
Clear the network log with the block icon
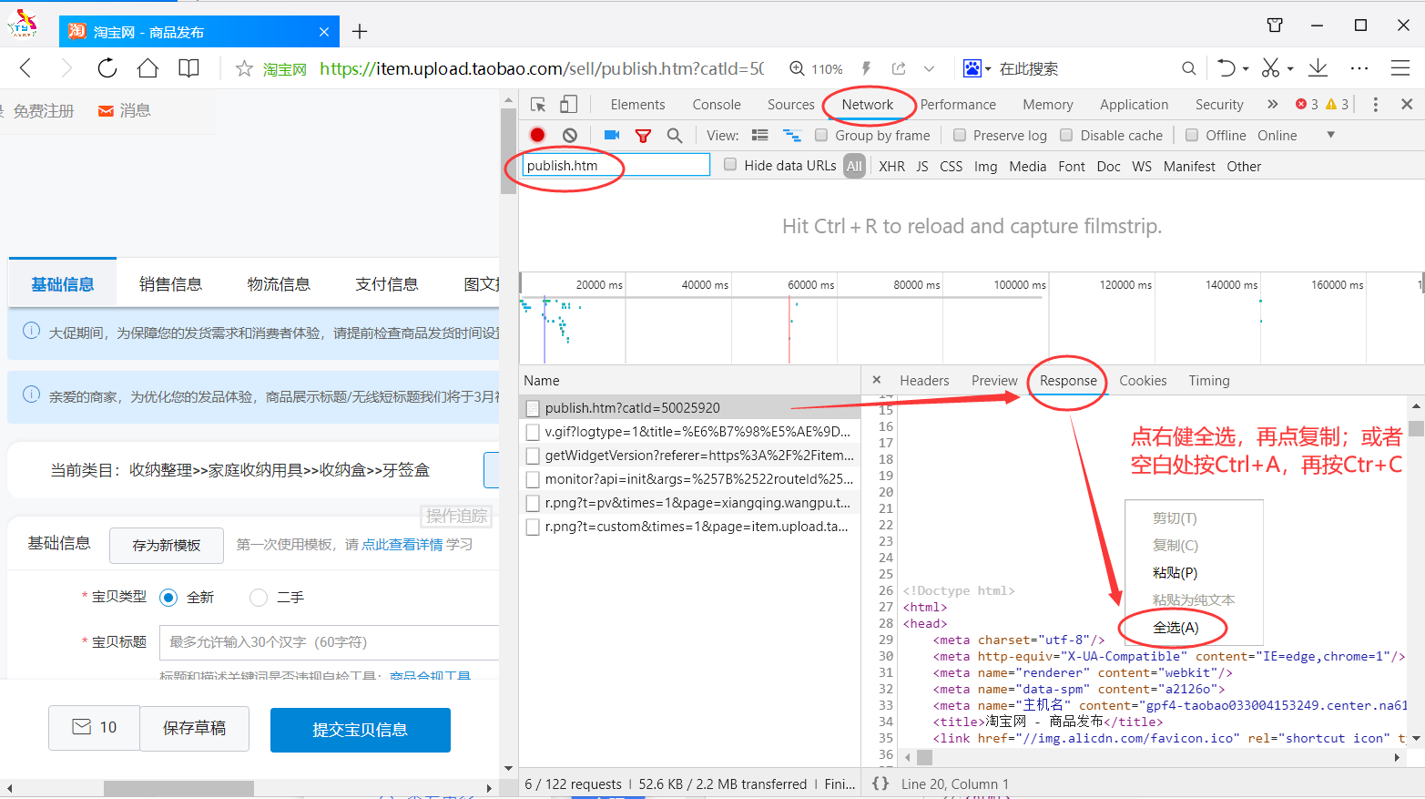coord(570,135)
